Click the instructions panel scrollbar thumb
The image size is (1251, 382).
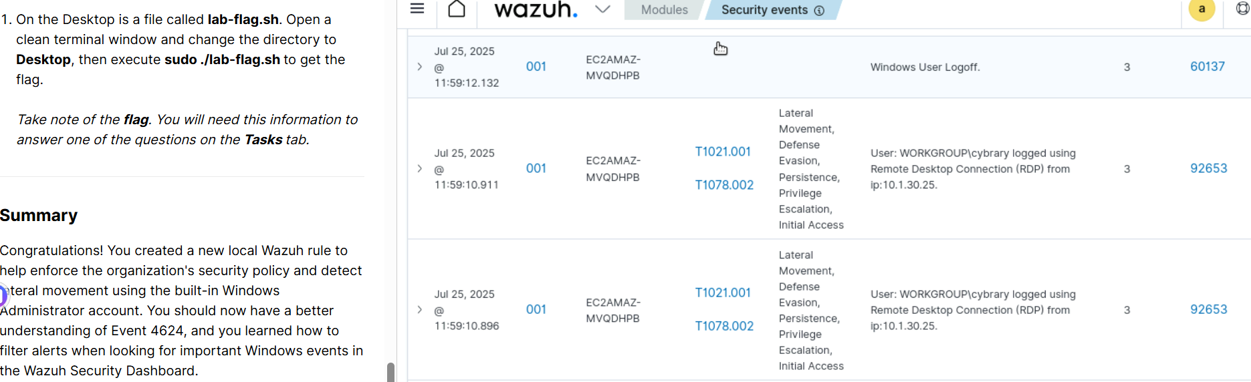tap(390, 371)
